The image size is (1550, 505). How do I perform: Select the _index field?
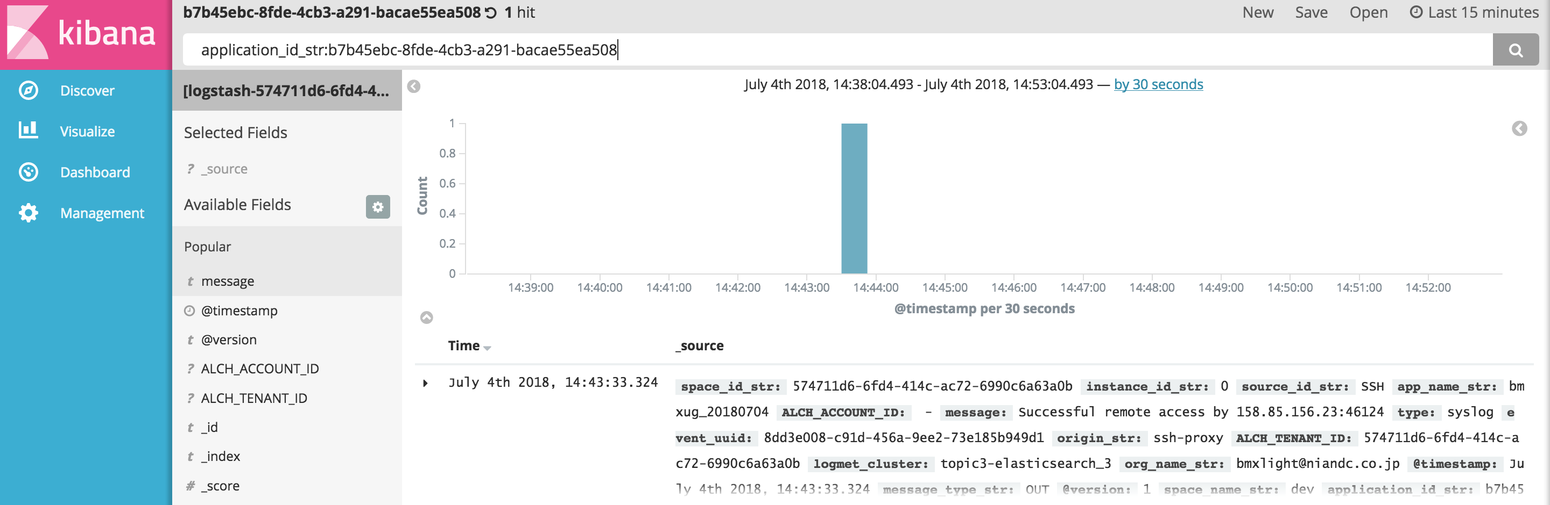point(220,456)
